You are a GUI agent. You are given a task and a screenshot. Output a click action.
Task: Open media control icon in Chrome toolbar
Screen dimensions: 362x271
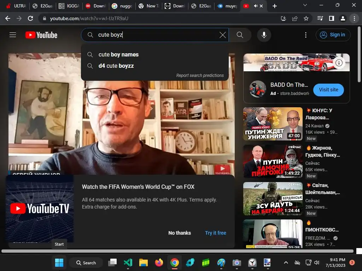click(320, 18)
